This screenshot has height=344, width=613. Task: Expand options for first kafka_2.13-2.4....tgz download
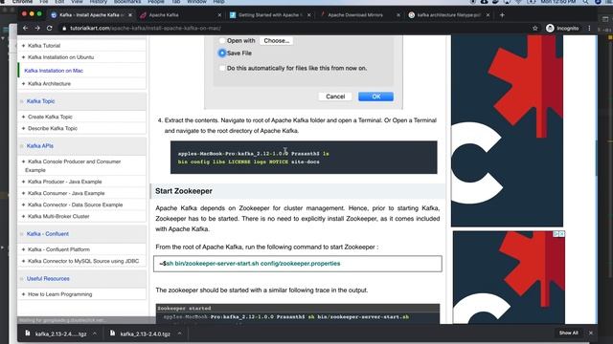pyautogui.click(x=95, y=333)
